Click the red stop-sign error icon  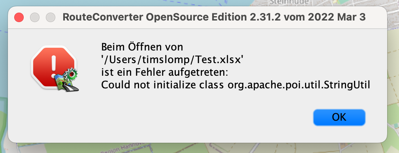click(53, 66)
